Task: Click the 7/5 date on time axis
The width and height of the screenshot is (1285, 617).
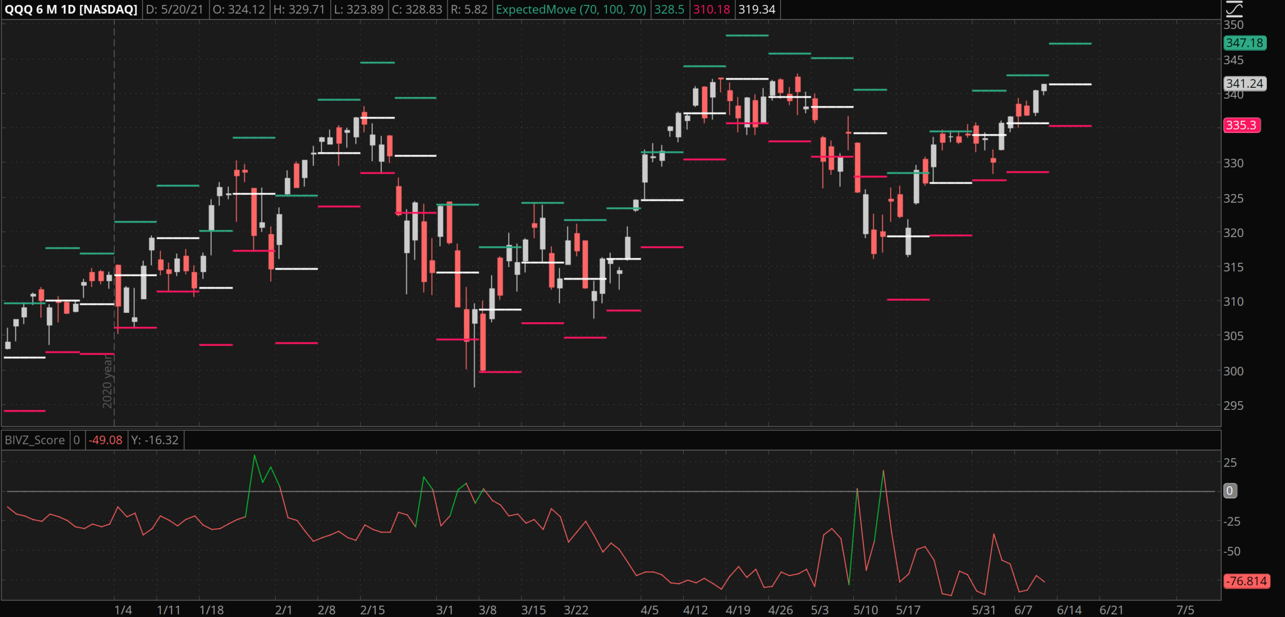Action: coord(1186,610)
